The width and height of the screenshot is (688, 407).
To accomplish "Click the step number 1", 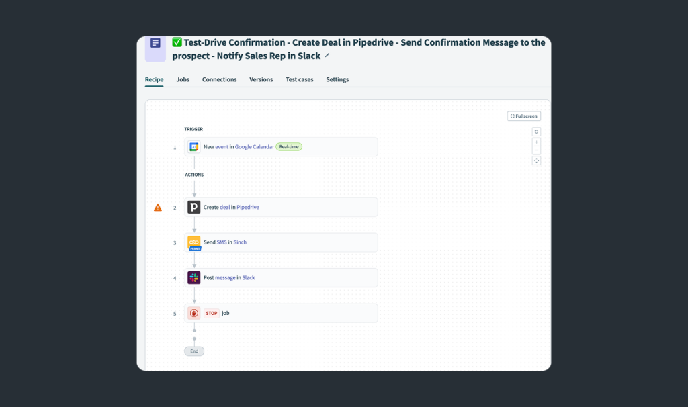I will click(x=175, y=147).
